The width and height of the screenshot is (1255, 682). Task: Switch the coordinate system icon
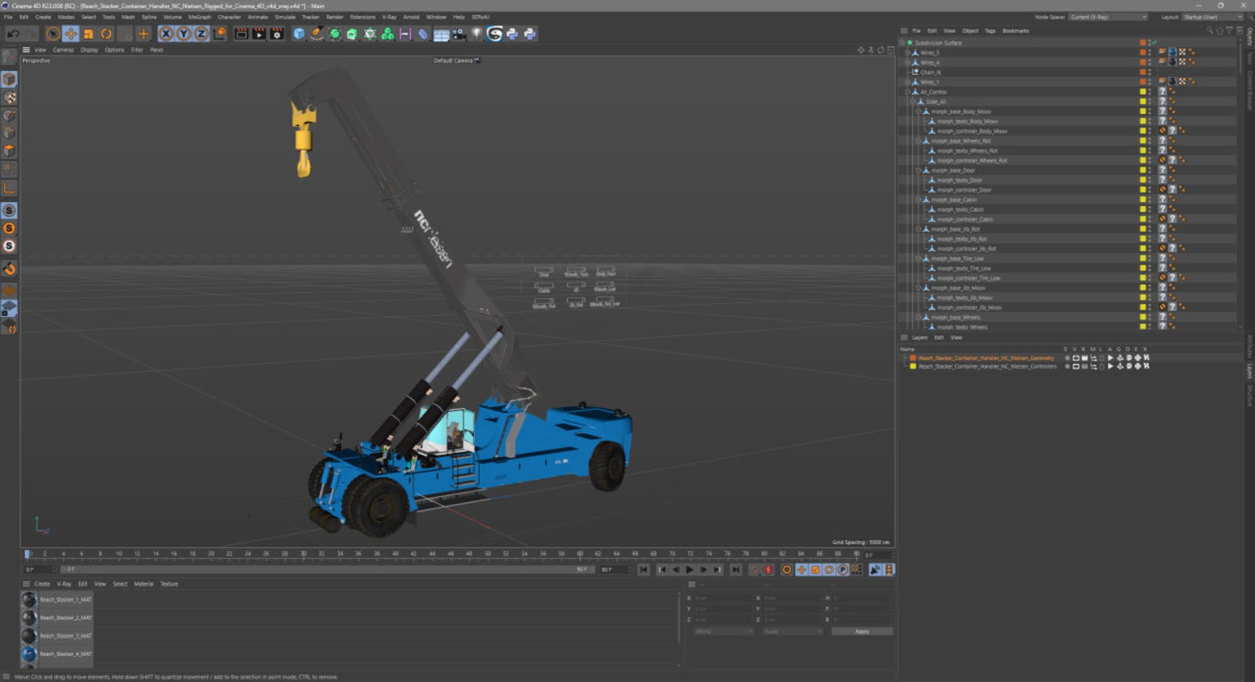[220, 34]
